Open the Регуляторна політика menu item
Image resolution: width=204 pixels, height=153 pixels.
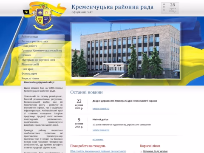tap(42, 41)
